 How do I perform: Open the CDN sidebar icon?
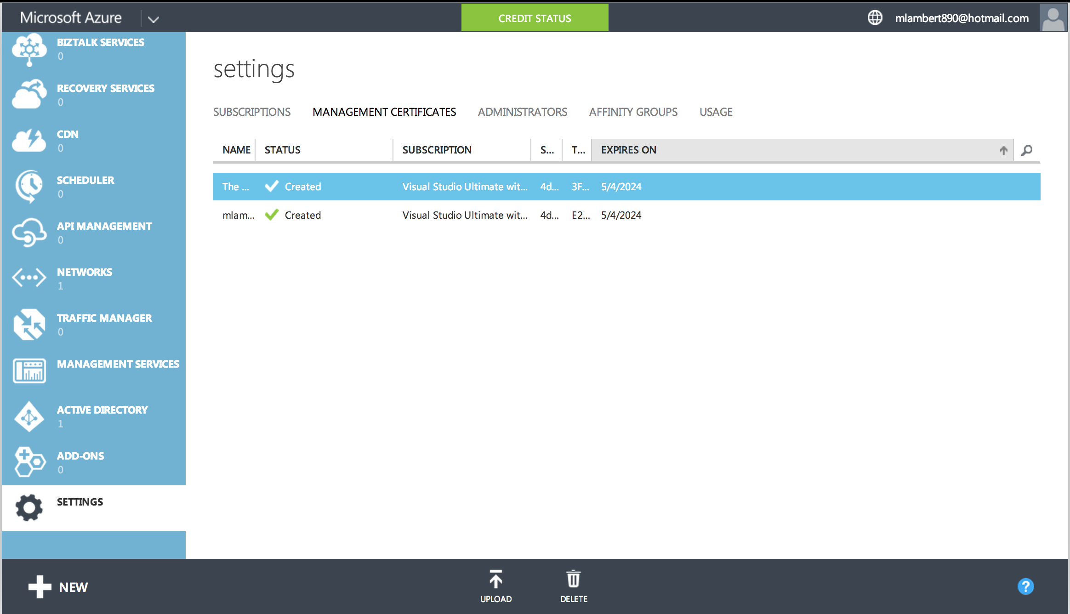point(29,140)
